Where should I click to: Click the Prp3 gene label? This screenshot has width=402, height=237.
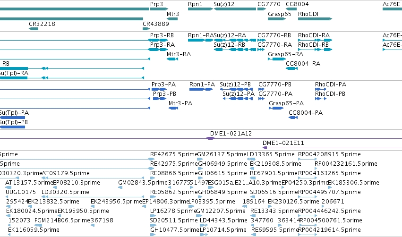156,4
